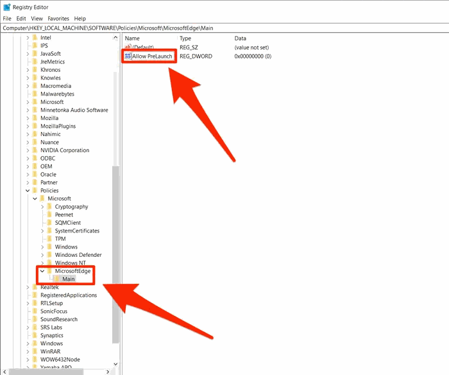This screenshot has width=449, height=375.
Task: Select the (Default) string value icon
Action: [x=128, y=47]
